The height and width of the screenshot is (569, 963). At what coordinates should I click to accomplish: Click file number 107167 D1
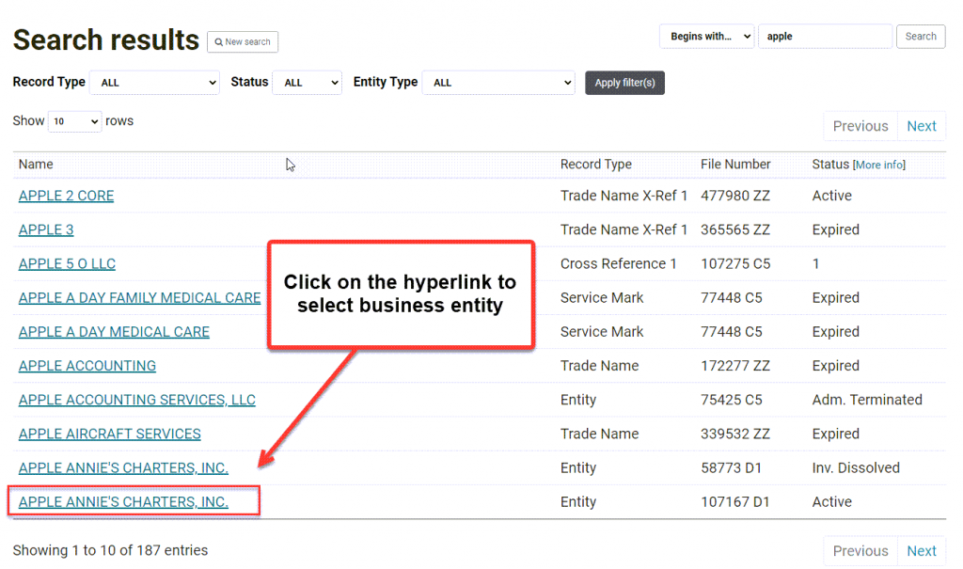pos(735,502)
